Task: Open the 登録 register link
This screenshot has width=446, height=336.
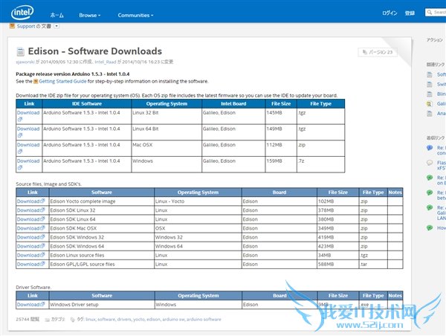Action: (x=410, y=13)
